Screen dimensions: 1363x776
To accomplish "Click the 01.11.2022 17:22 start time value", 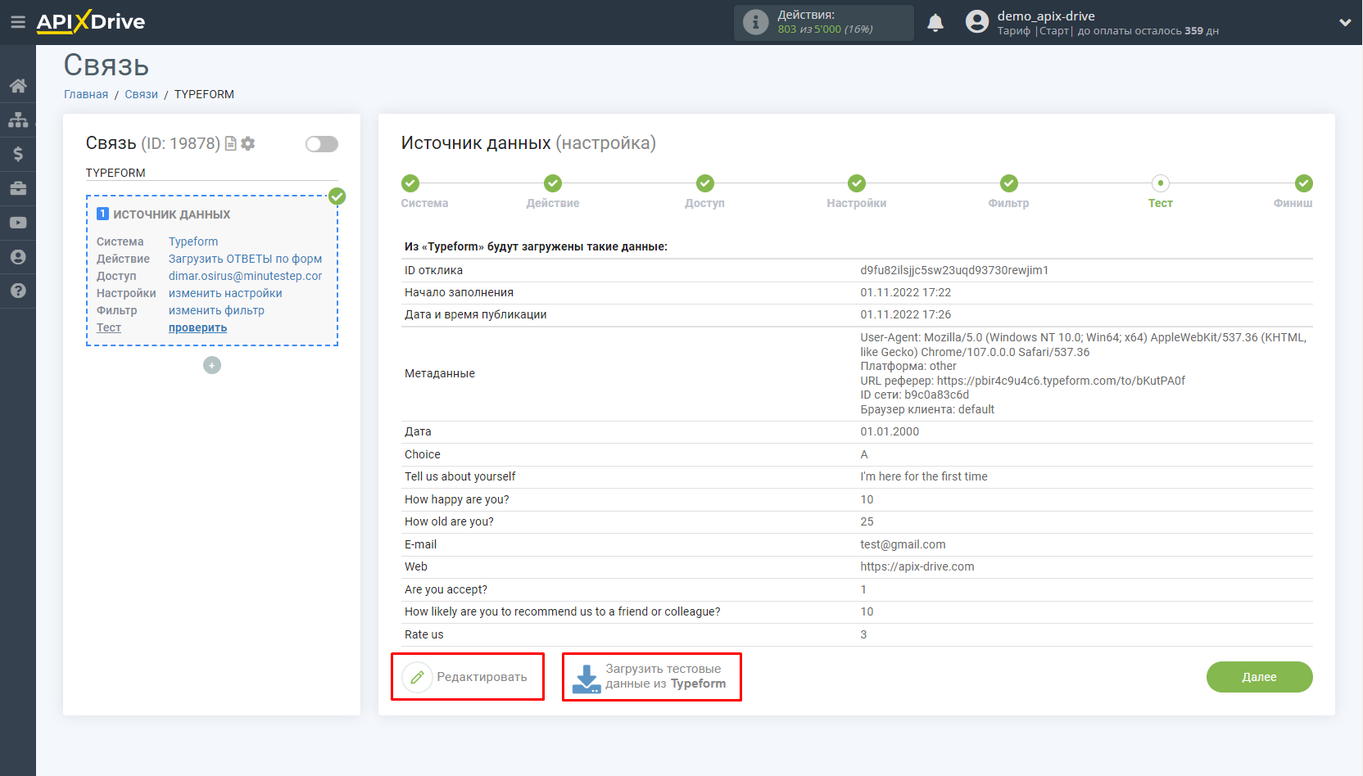I will [x=905, y=292].
